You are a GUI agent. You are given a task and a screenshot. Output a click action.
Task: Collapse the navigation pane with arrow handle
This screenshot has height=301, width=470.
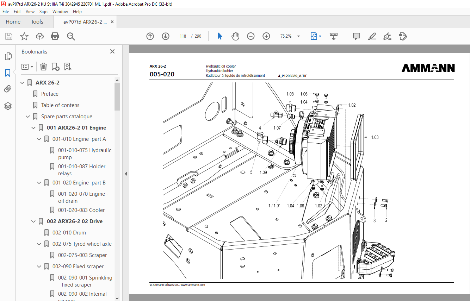[x=126, y=174]
